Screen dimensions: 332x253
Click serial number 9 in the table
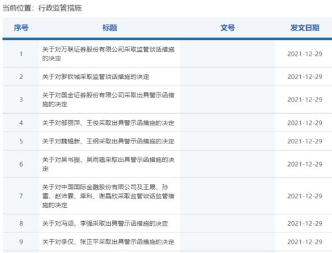click(x=21, y=242)
